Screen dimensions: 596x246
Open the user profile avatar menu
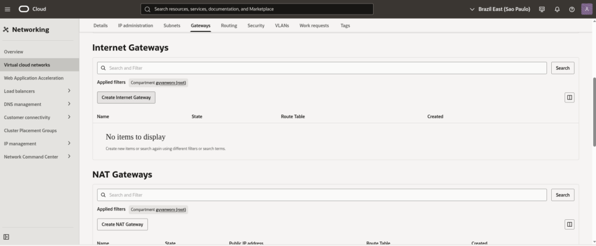coord(587,9)
